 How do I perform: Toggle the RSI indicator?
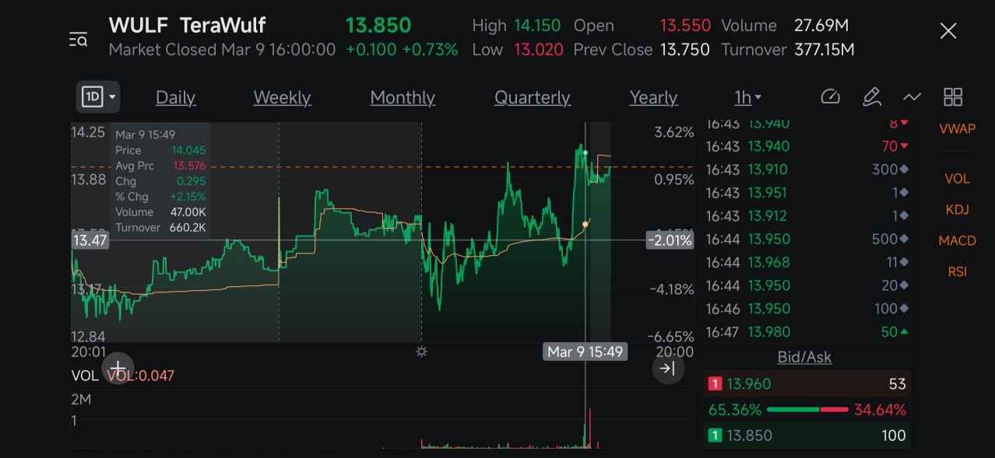point(957,271)
